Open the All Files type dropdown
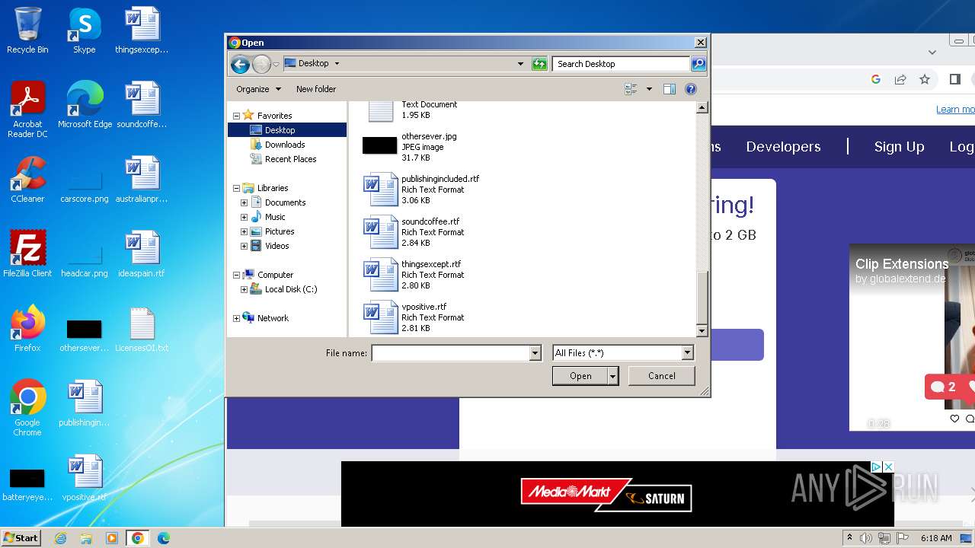 (688, 353)
